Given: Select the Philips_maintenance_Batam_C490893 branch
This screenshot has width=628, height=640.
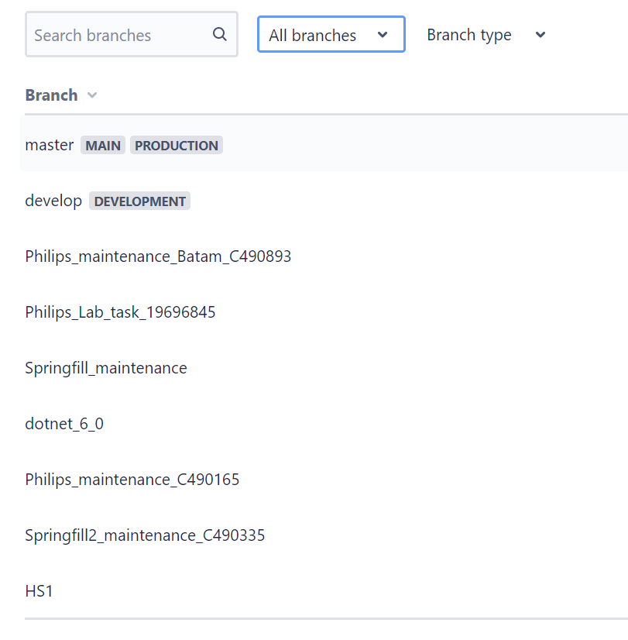Looking at the screenshot, I should (x=158, y=256).
